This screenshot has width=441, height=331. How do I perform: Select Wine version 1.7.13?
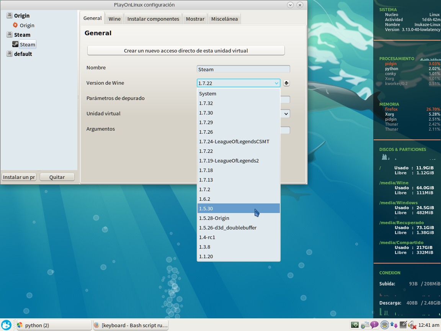coord(238,180)
